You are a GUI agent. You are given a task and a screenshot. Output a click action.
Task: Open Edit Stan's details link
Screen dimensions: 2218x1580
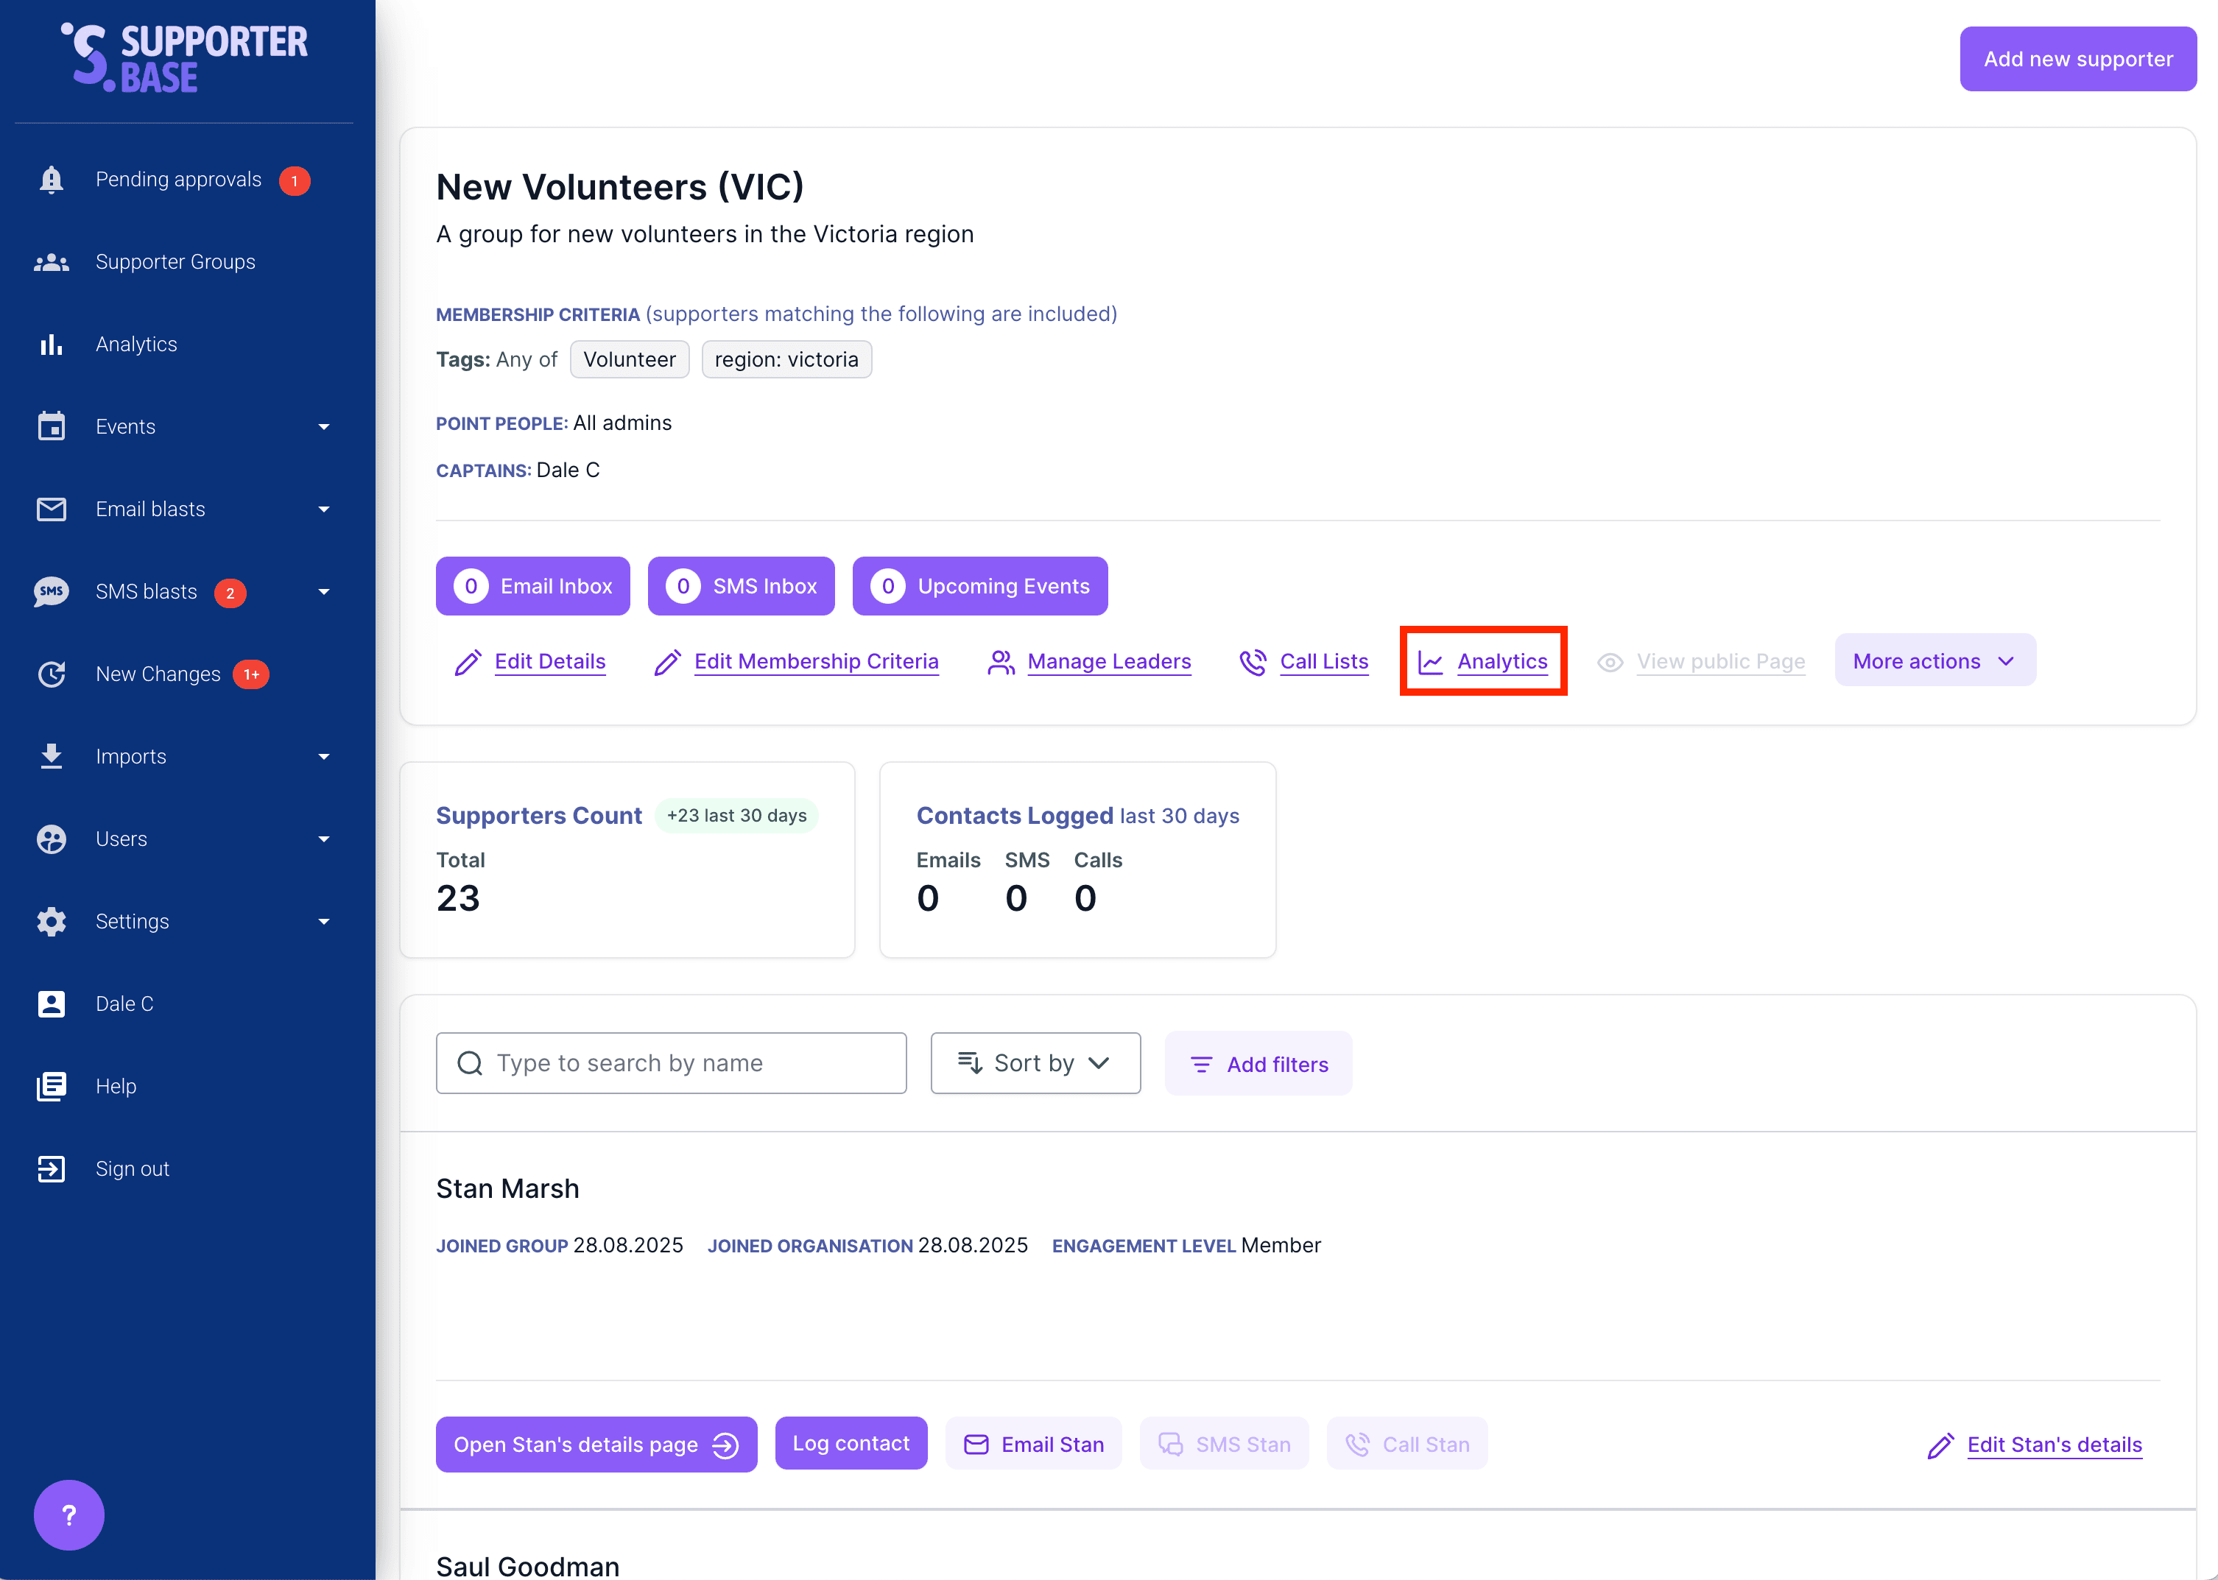pos(2055,1444)
